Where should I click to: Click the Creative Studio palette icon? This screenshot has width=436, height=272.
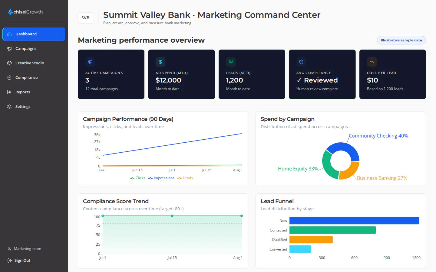[9, 63]
